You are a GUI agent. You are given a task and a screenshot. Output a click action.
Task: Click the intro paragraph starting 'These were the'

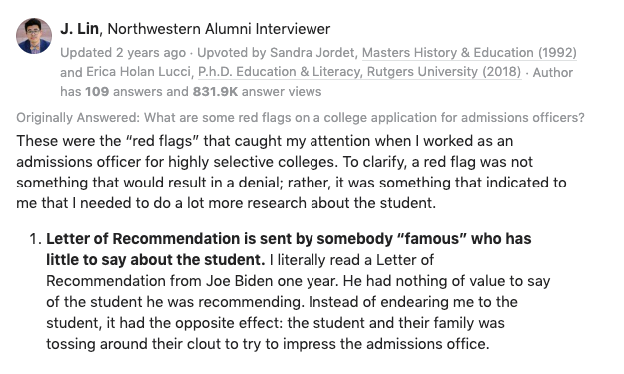pyautogui.click(x=292, y=172)
